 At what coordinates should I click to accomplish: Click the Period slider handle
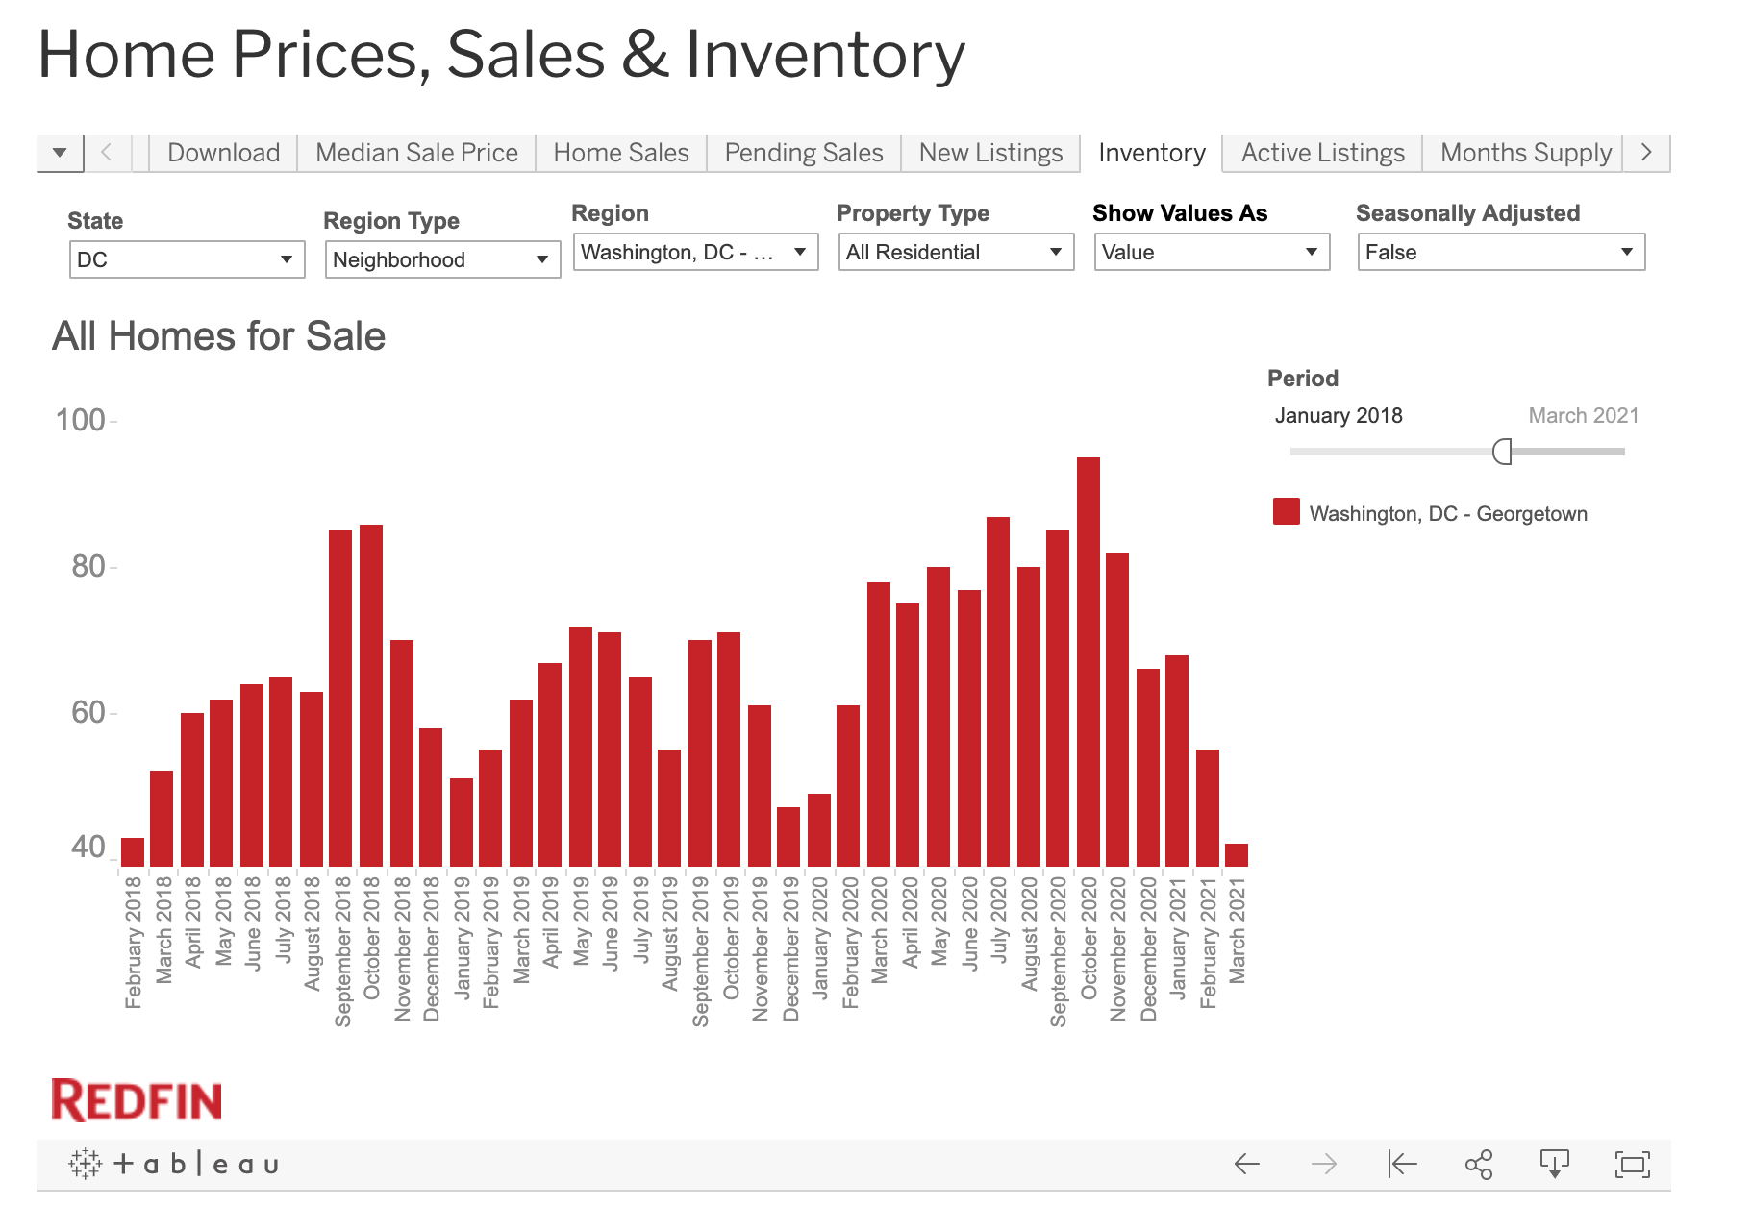click(1502, 452)
